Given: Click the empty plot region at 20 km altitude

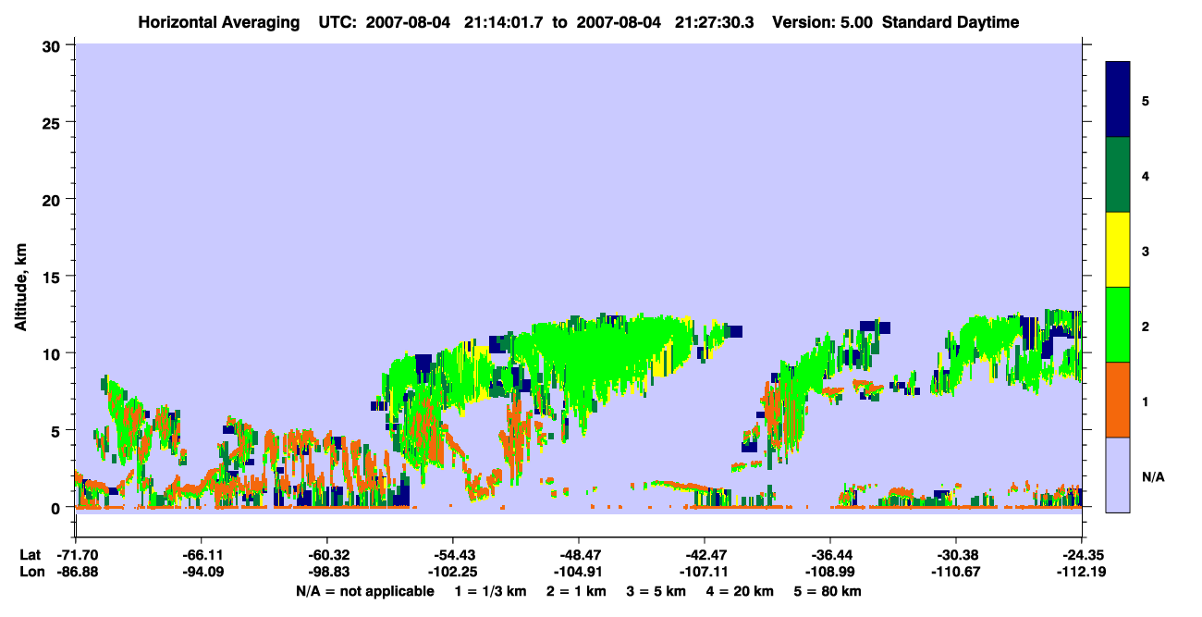Looking at the screenshot, I should tap(578, 199).
